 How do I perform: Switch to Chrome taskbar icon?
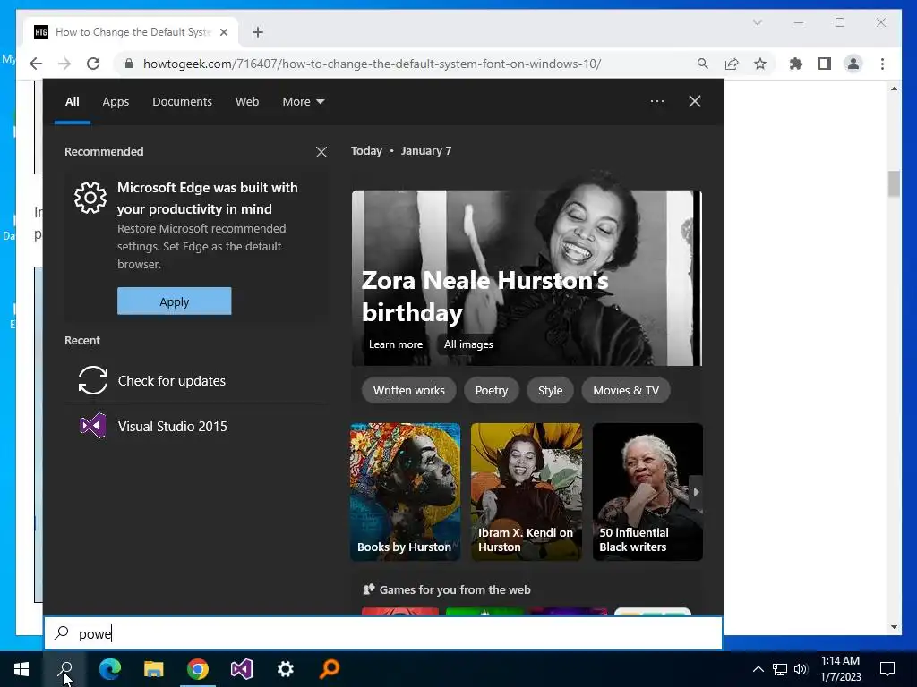pyautogui.click(x=198, y=669)
